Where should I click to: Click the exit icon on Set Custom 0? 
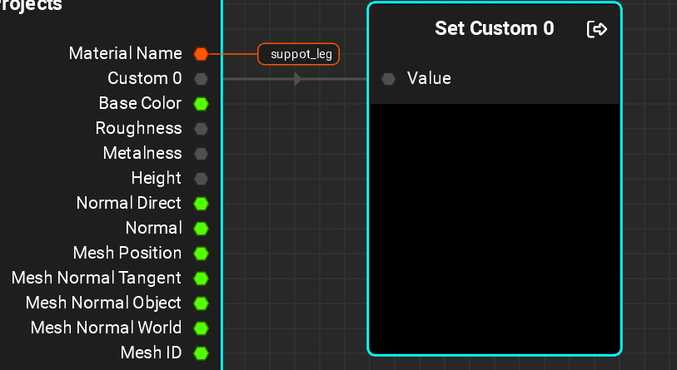597,29
